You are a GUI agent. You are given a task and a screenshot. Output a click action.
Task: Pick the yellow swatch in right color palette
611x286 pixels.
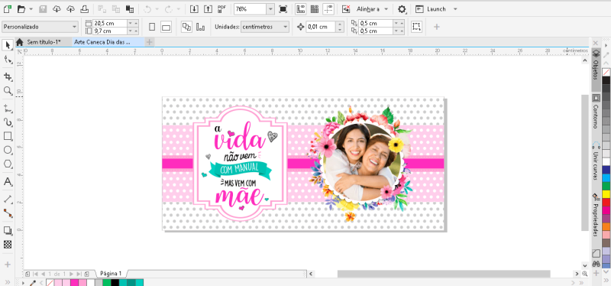click(x=606, y=194)
